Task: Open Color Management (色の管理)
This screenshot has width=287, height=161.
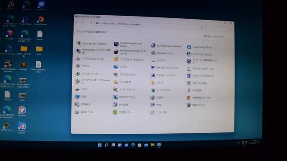Action: point(121,105)
